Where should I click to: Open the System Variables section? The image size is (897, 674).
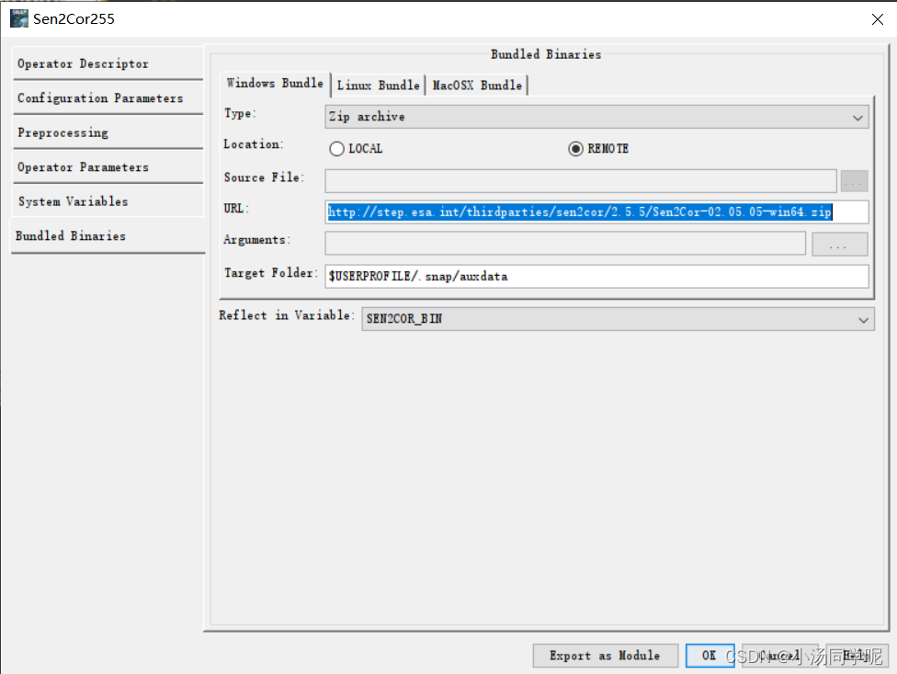74,200
